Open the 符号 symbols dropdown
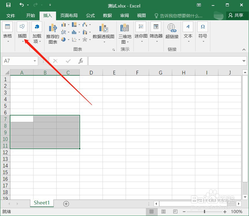Screen dimensions: 249x216 coord(202,32)
